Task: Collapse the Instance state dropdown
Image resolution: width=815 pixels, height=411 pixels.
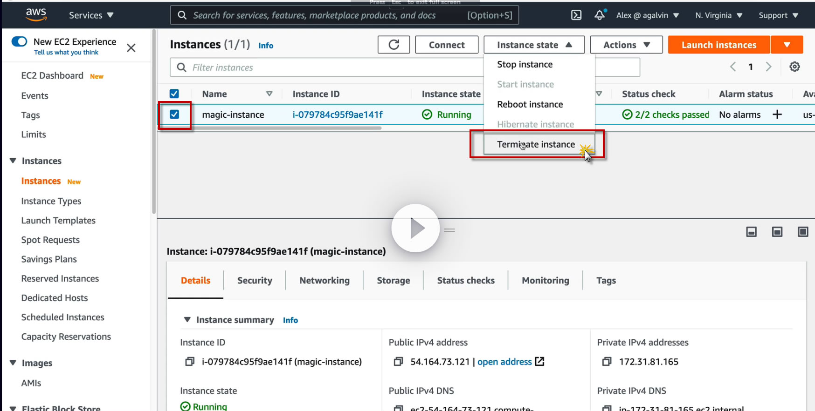Action: [x=534, y=45]
